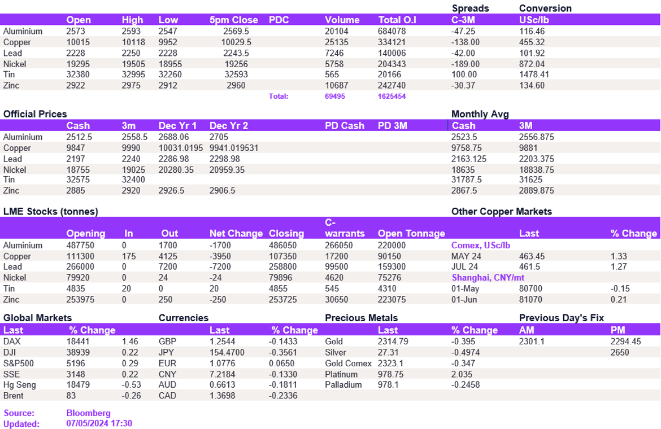Select Nickel C-warrants 4620
Screen dimensions: 661x429
pyautogui.click(x=334, y=278)
